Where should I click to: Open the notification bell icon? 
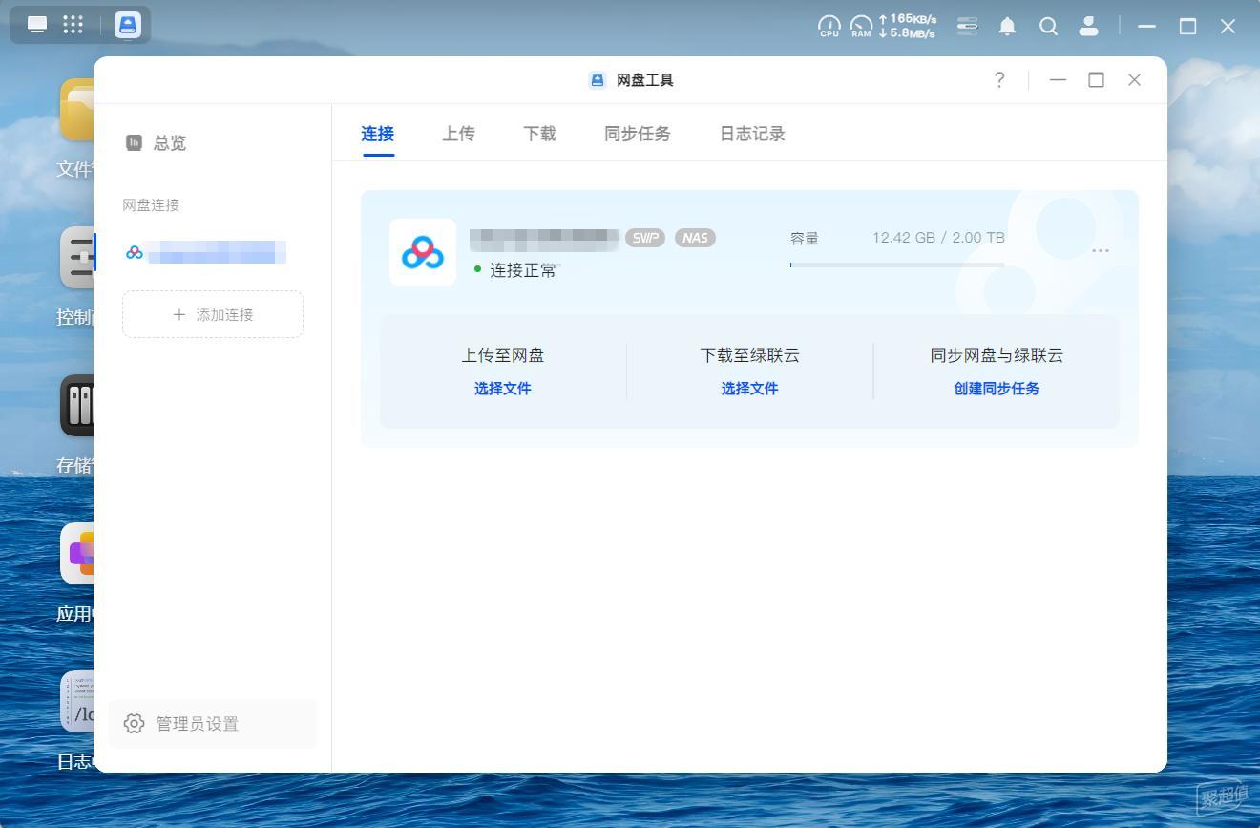pyautogui.click(x=1007, y=26)
